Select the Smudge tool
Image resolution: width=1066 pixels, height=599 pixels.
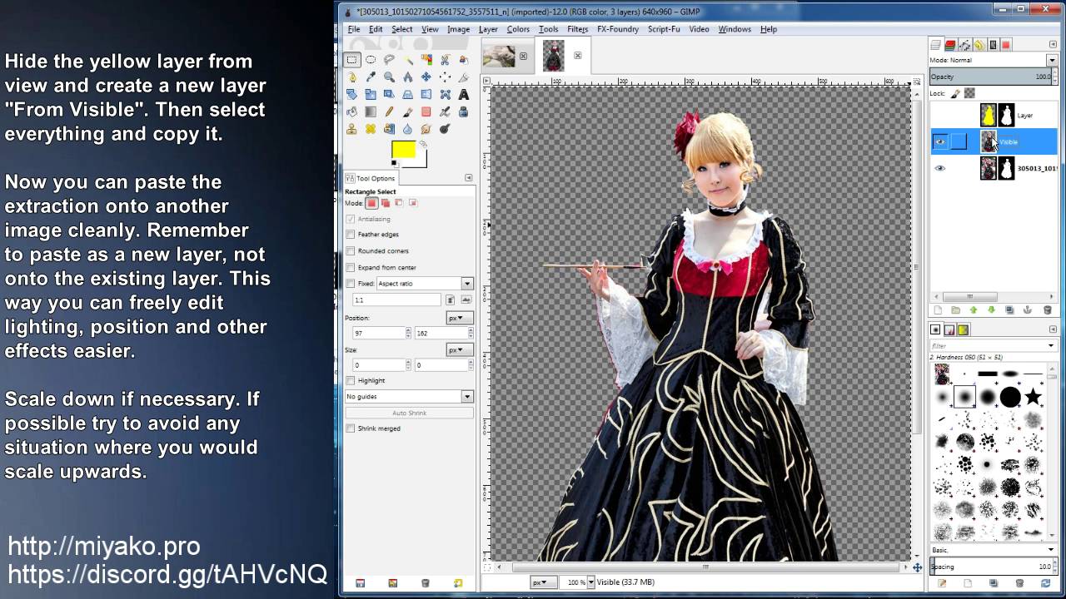tap(426, 129)
